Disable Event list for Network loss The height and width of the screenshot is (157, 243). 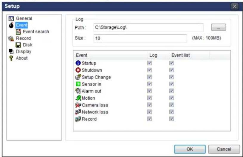[x=171, y=112]
